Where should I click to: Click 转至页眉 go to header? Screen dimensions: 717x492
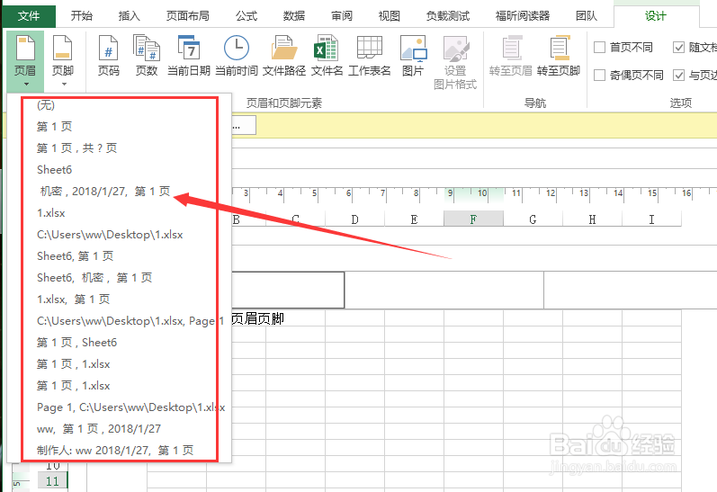click(x=511, y=56)
